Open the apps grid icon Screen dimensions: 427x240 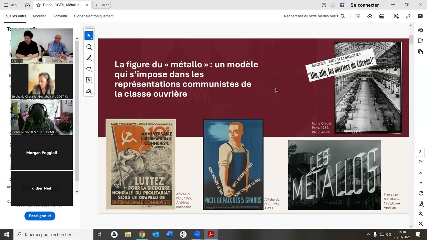tap(342, 5)
